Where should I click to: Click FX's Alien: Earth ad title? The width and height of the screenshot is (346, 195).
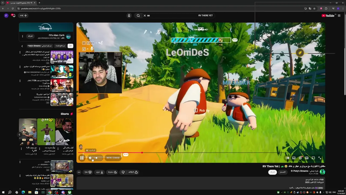(x=56, y=35)
